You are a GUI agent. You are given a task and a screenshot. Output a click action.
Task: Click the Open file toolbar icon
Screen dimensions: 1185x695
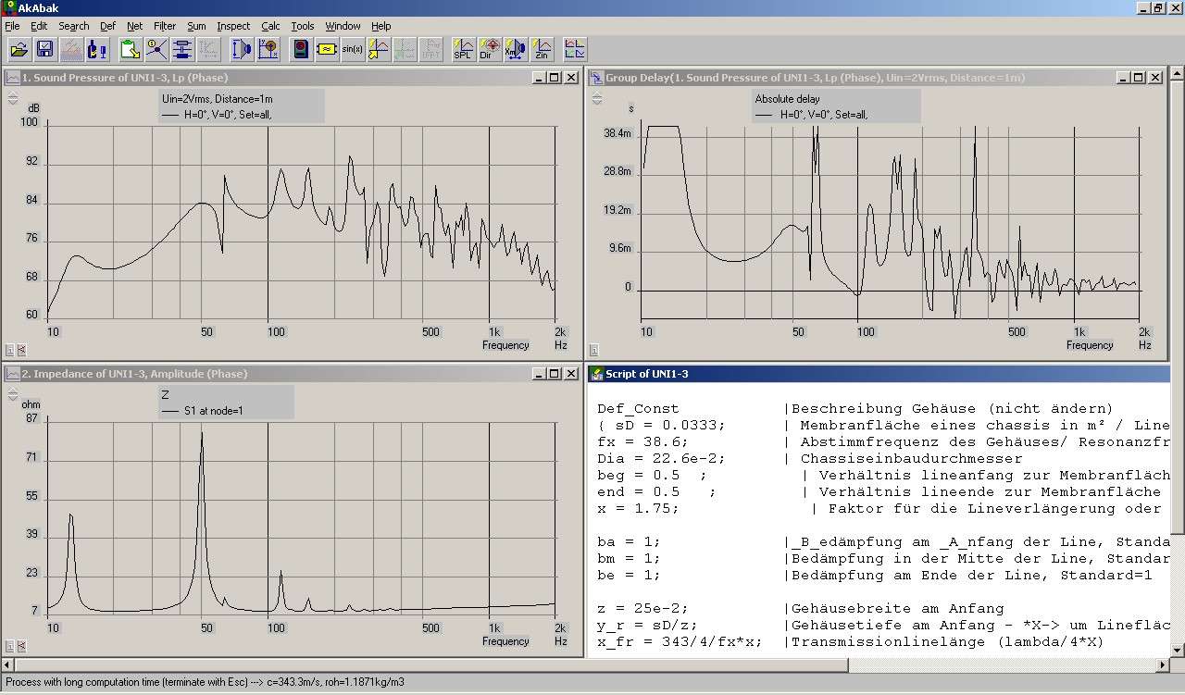[x=19, y=50]
